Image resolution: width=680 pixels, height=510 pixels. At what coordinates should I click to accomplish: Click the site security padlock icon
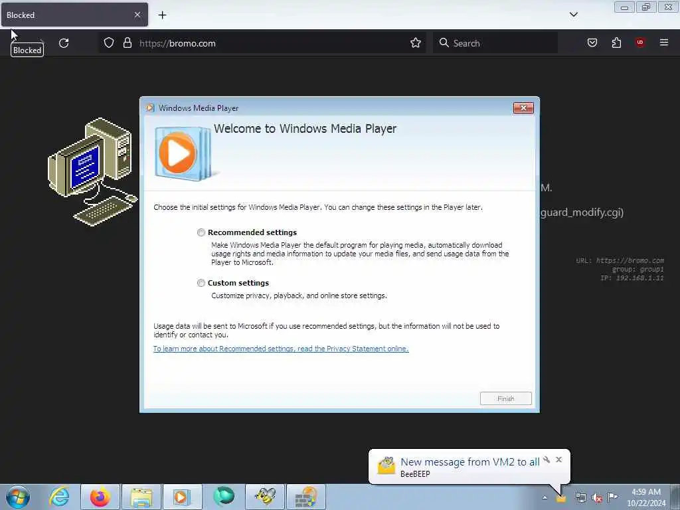coord(127,43)
